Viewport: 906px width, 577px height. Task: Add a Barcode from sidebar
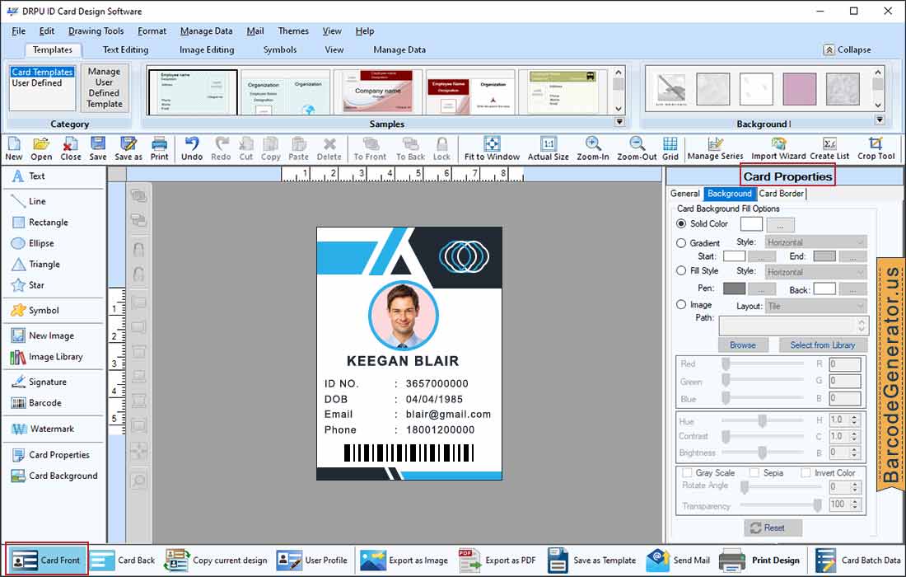coord(36,403)
